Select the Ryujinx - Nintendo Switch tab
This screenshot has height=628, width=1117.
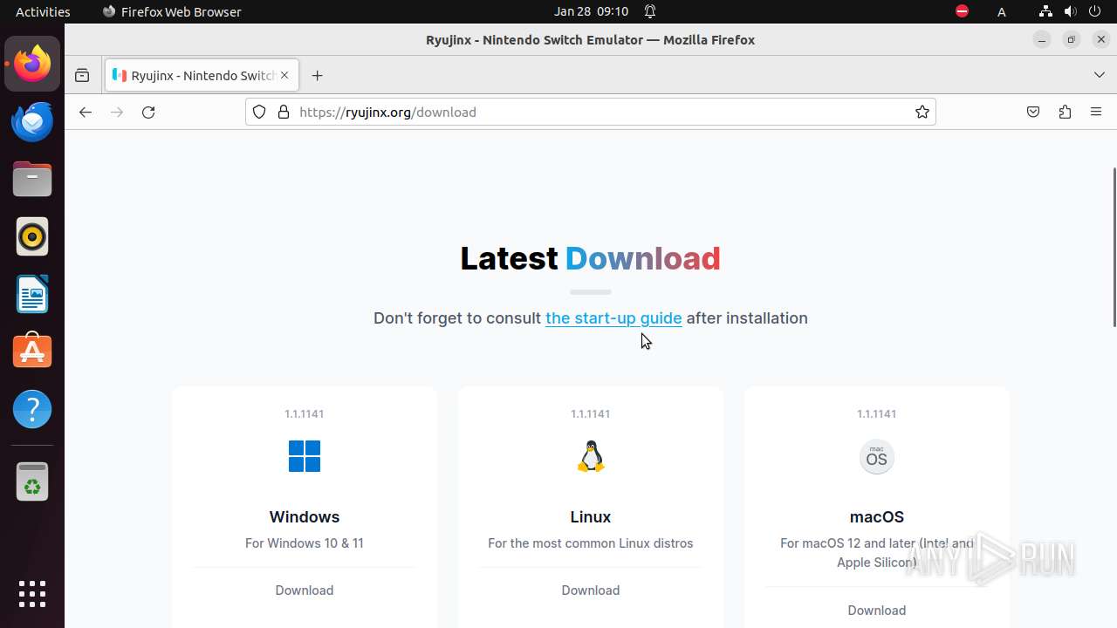(202, 76)
